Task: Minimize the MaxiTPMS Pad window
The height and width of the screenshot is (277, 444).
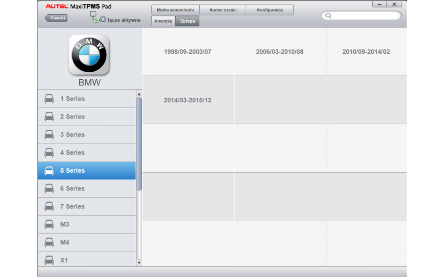Action: tap(379, 4)
